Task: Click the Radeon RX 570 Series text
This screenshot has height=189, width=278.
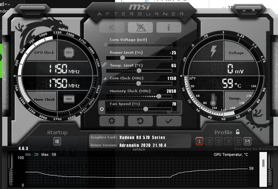Action: (x=142, y=137)
